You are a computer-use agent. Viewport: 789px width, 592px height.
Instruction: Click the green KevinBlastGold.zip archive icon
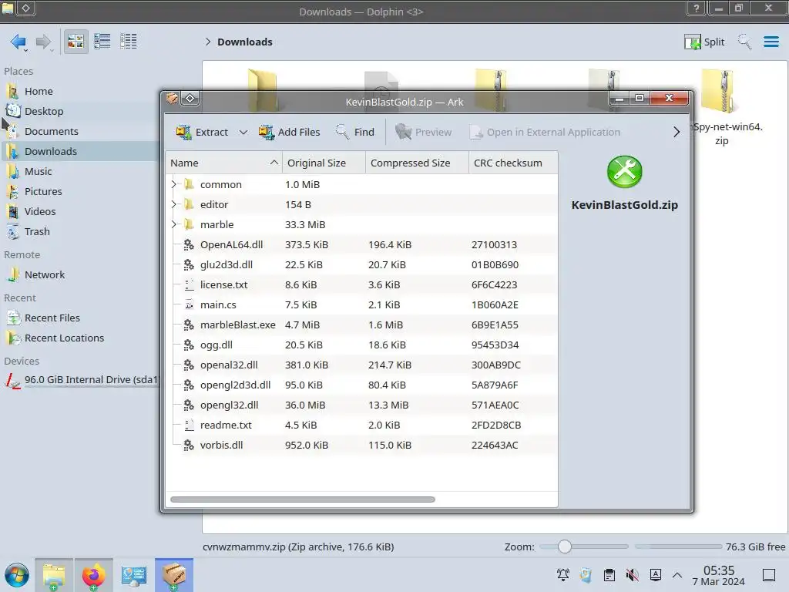(624, 172)
